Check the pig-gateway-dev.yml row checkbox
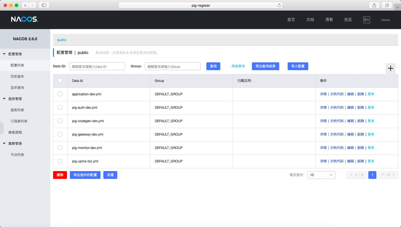The height and width of the screenshot is (227, 401). 60,134
